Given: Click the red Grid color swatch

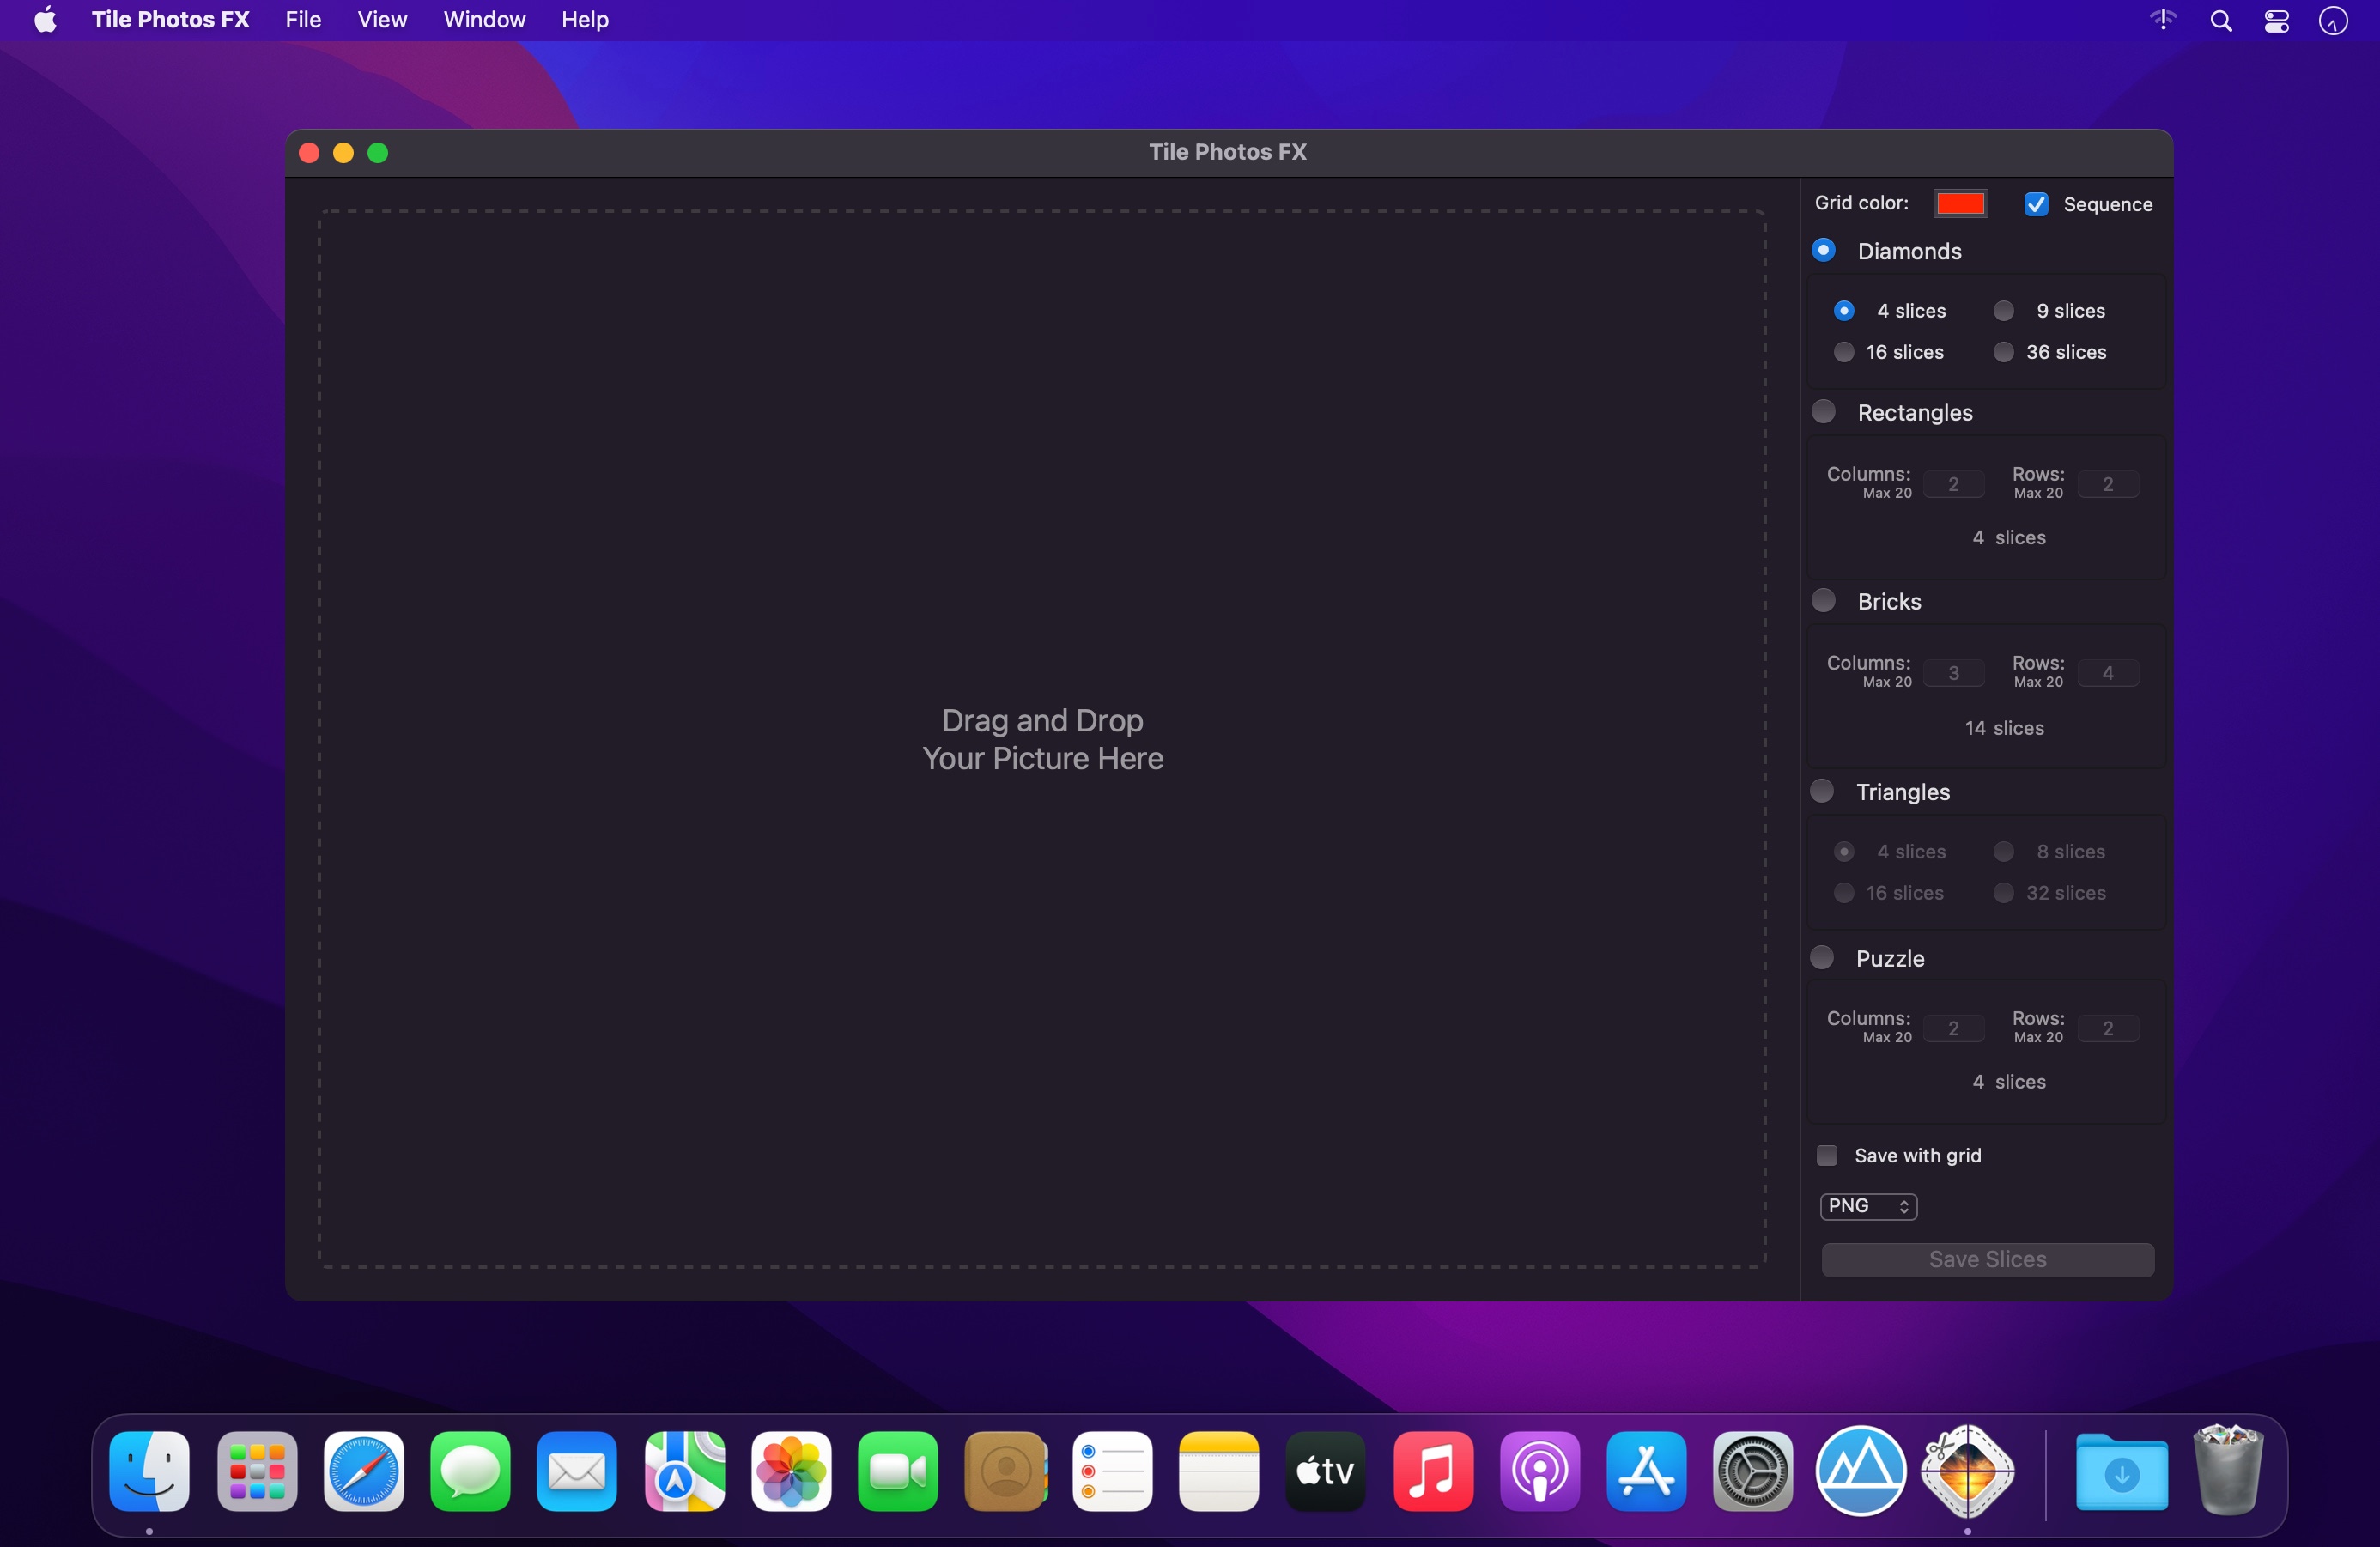Looking at the screenshot, I should pyautogui.click(x=1960, y=204).
